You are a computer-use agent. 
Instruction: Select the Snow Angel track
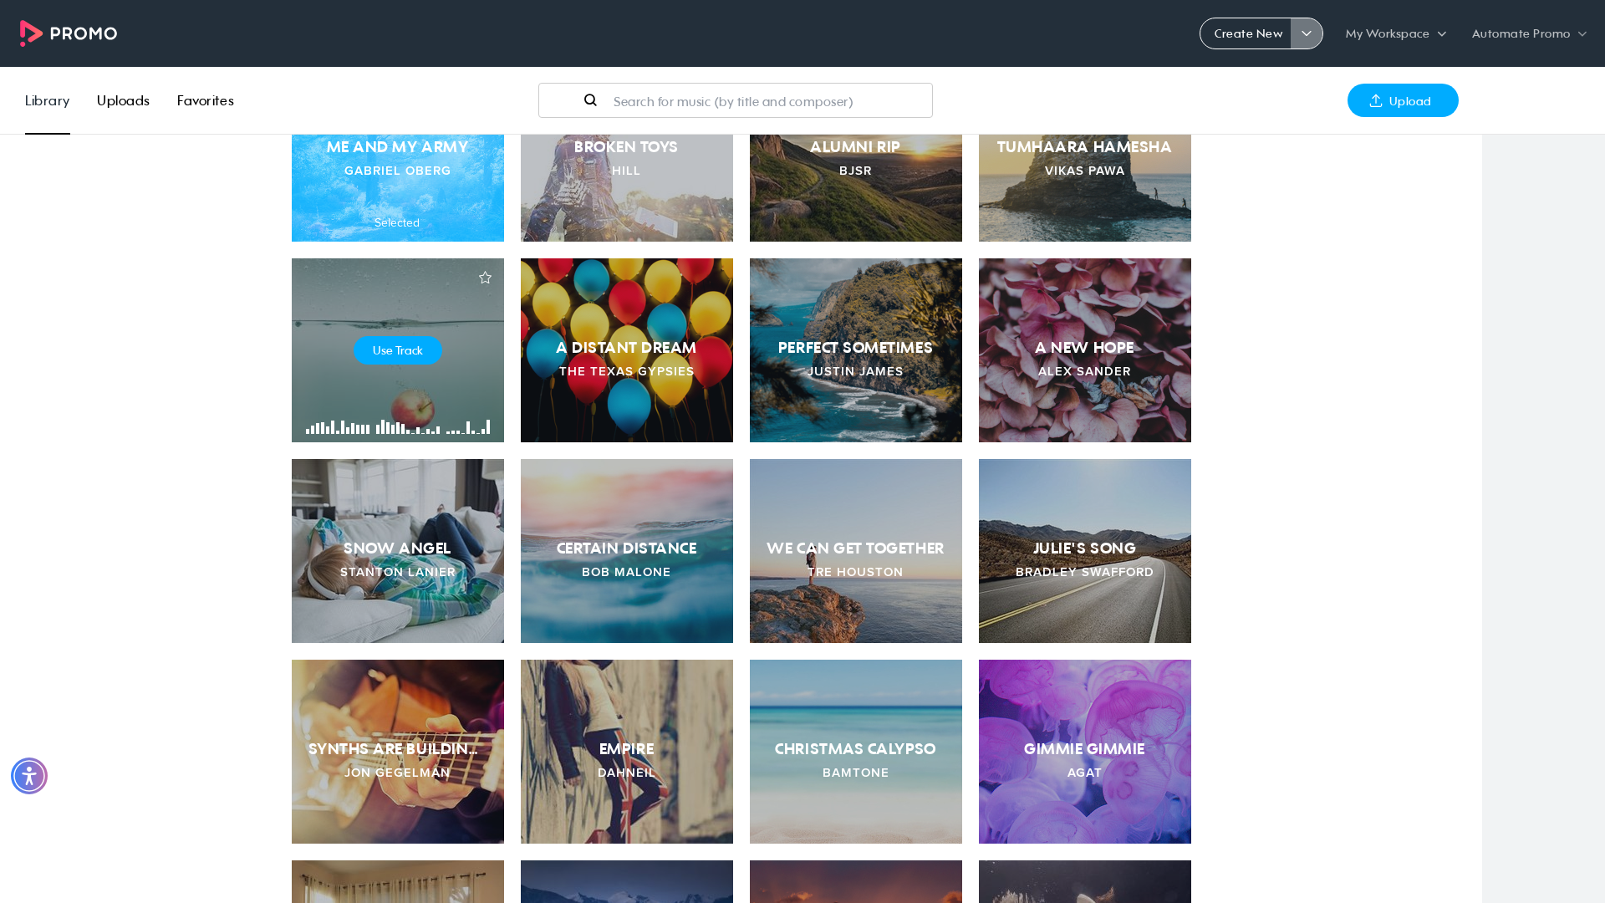(x=398, y=551)
